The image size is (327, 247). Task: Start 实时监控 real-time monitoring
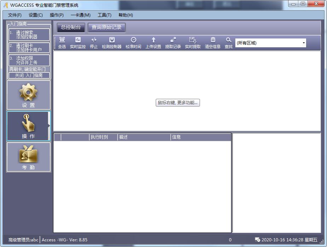tap(78, 43)
